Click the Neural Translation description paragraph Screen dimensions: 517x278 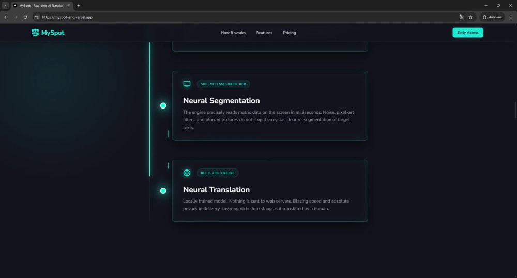(266, 205)
